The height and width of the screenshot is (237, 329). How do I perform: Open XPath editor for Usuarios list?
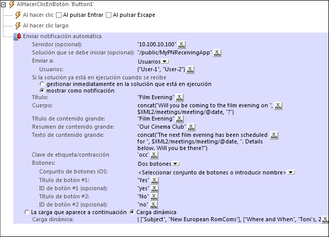pos(190,70)
